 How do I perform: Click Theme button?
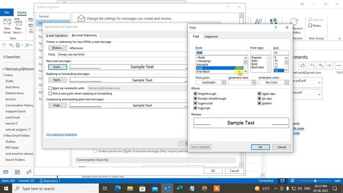click(57, 48)
